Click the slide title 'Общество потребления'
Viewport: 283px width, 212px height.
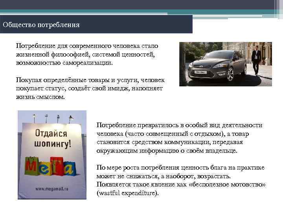(x=41, y=25)
